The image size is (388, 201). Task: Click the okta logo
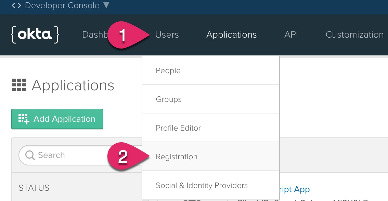[35, 35]
